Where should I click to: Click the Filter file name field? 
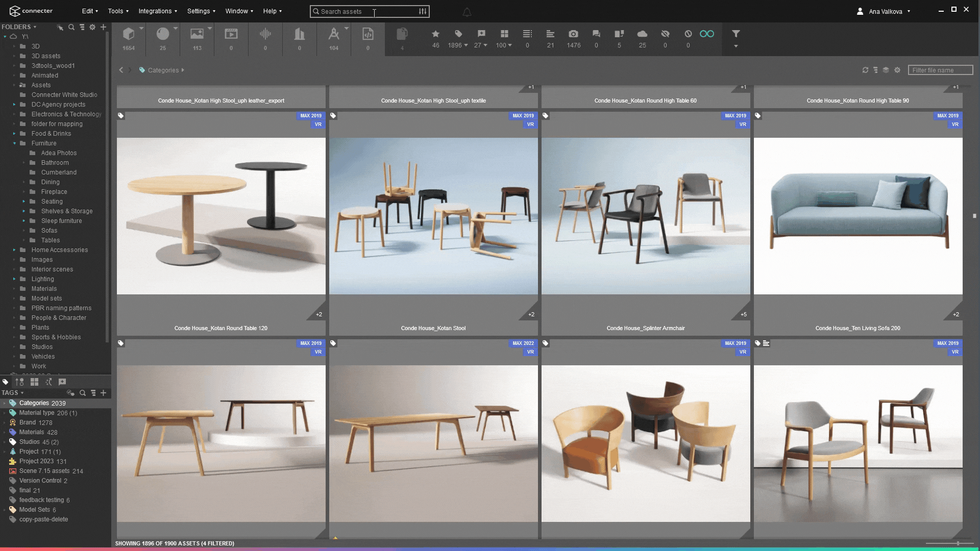[940, 70]
